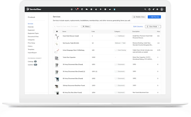Click the Mobile View button
Screen dimensions: 191x117
tap(139, 17)
